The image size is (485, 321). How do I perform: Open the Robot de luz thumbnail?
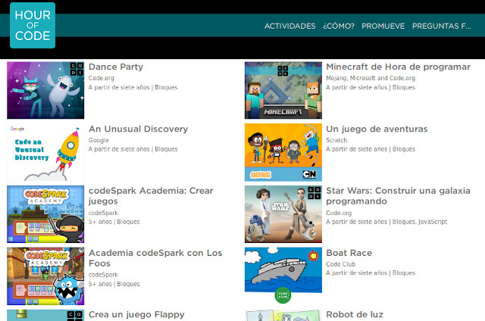point(283,315)
